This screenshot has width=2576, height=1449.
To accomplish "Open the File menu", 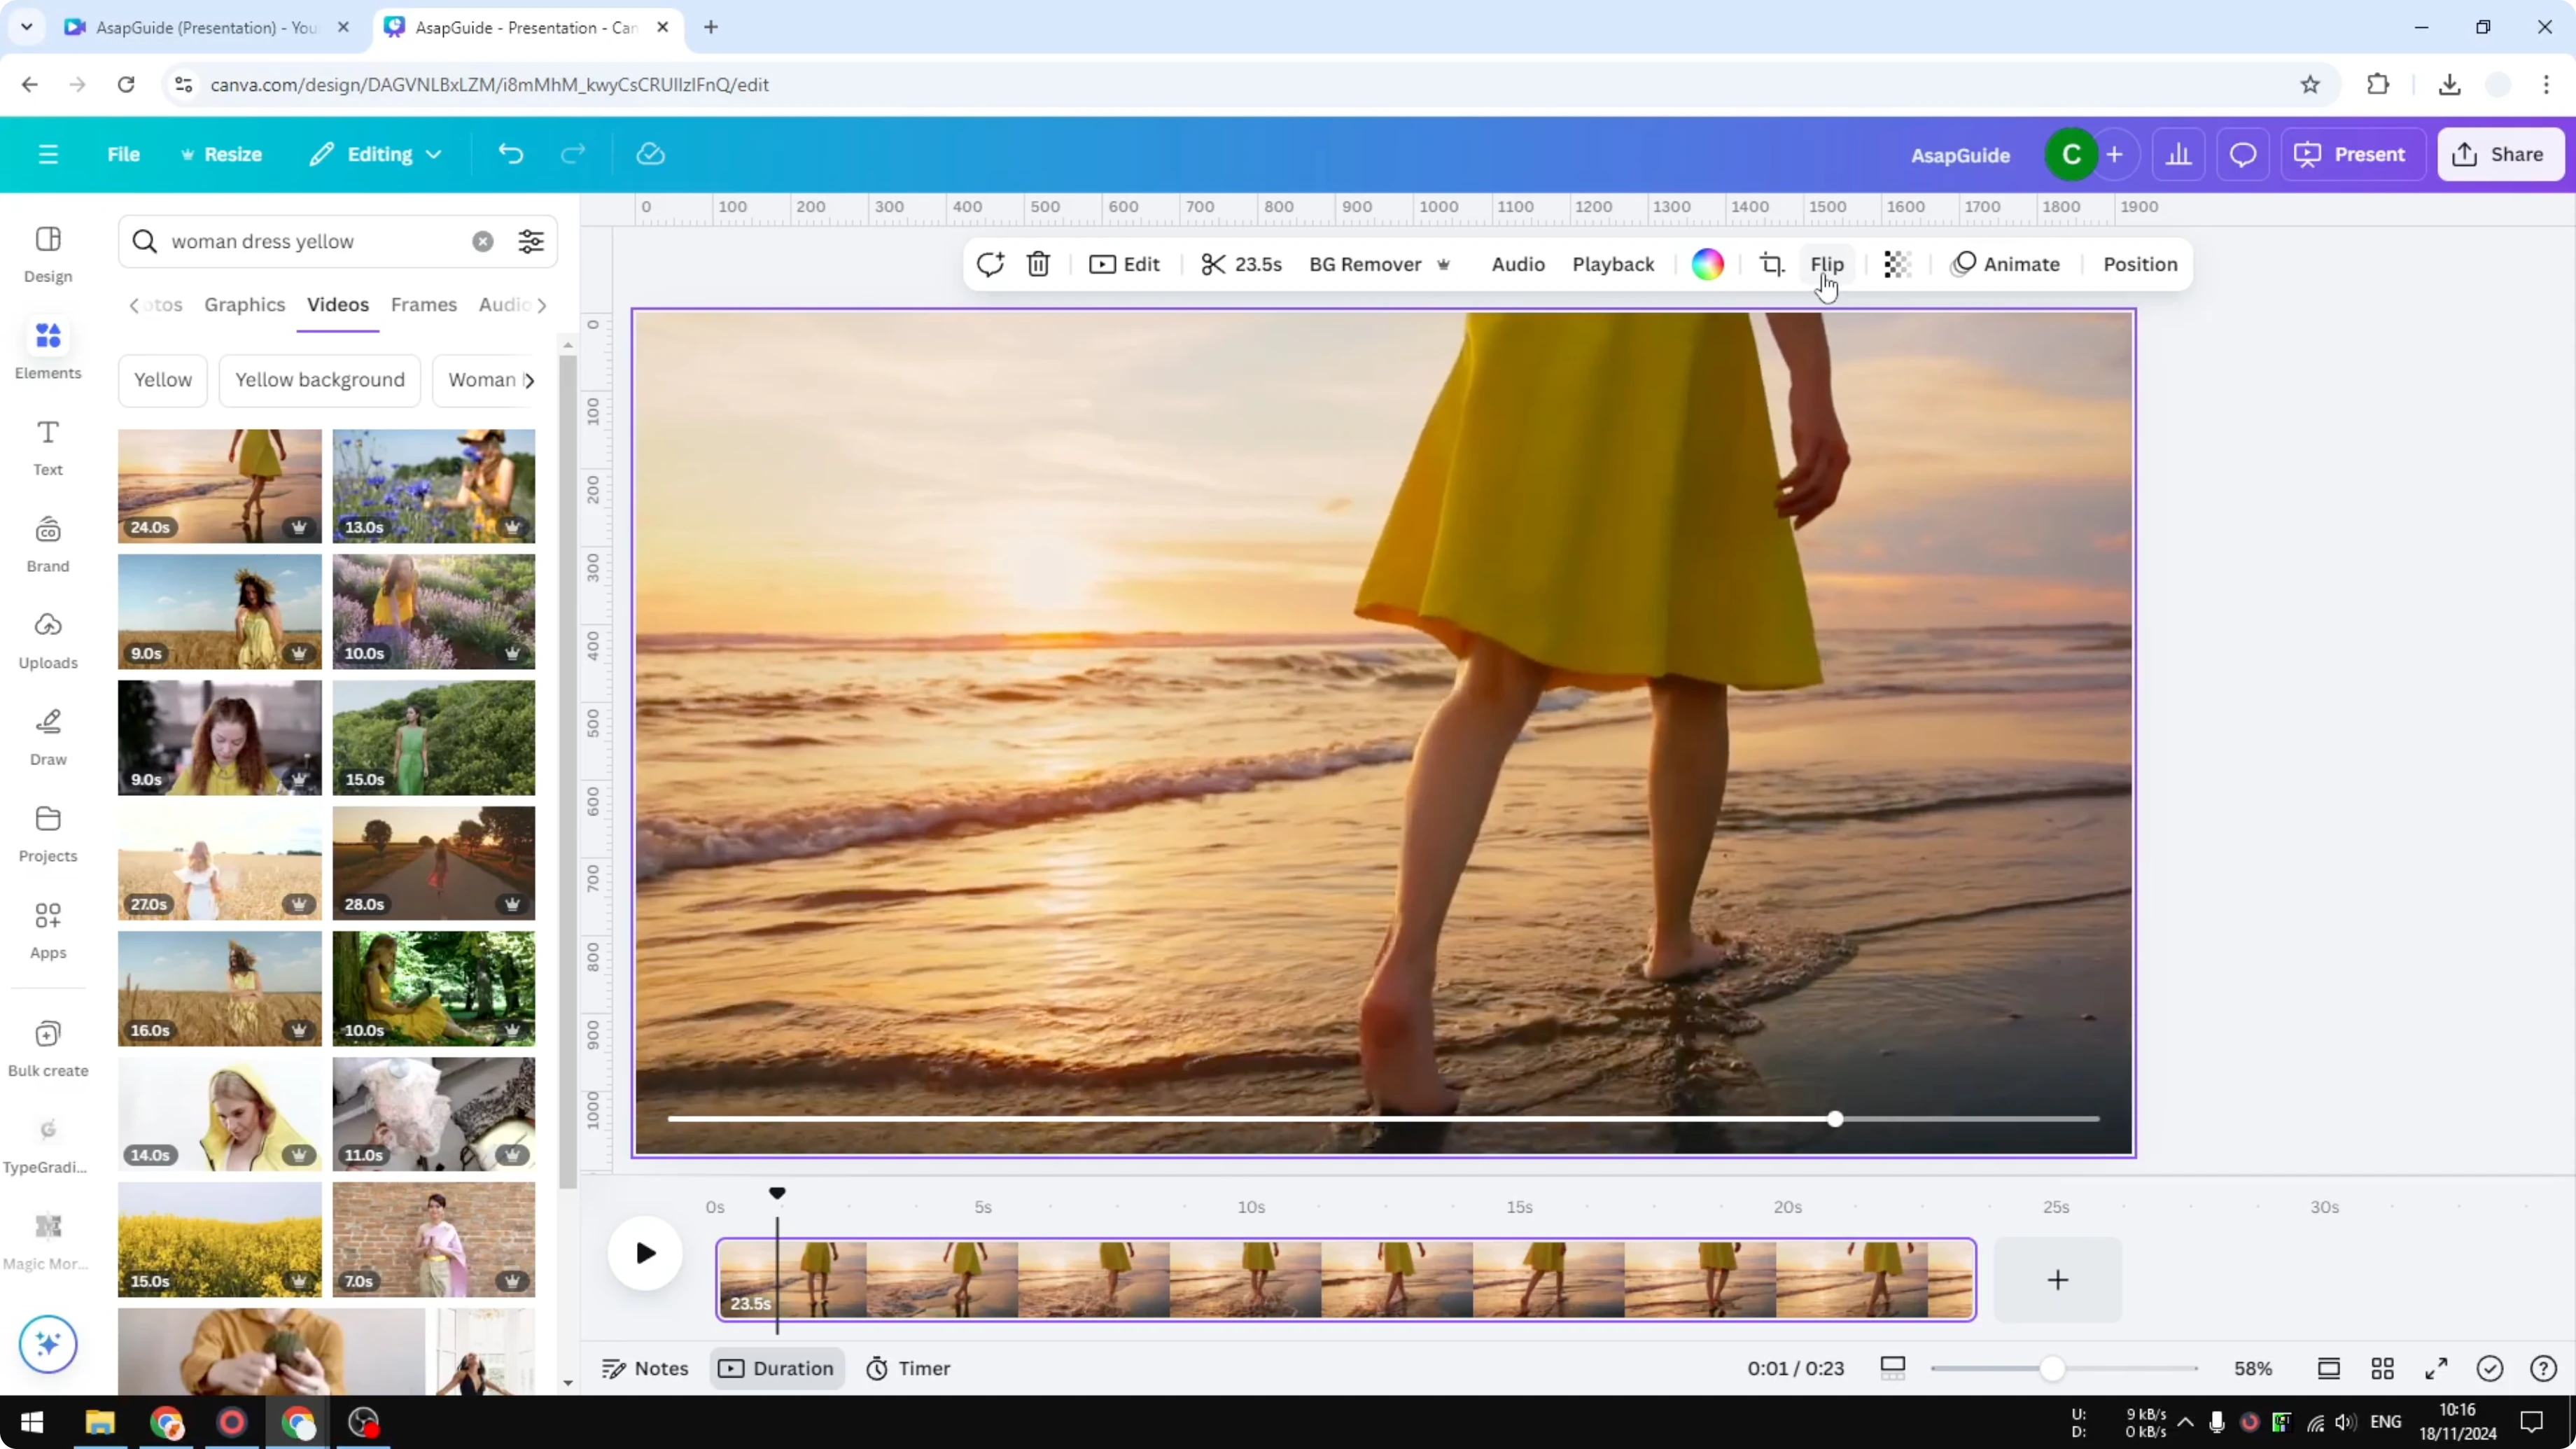I will [x=124, y=154].
